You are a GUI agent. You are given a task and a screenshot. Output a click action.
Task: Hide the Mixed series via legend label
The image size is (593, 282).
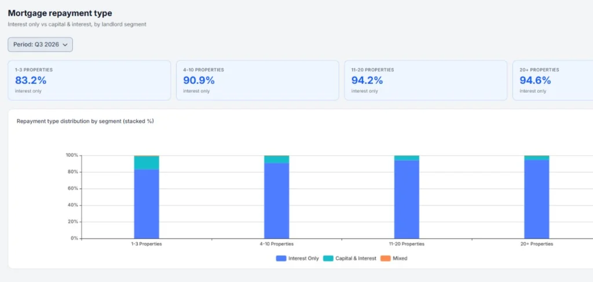[x=400, y=259]
